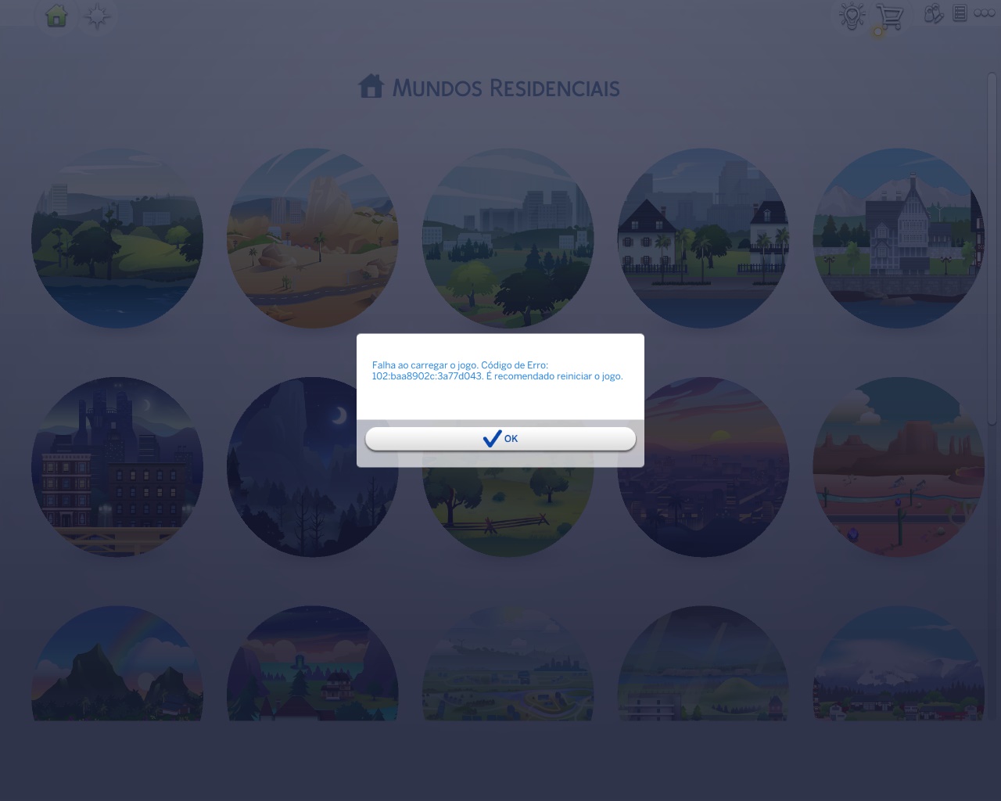This screenshot has width=1001, height=801.
Task: Select the sandy desert rock world
Action: pos(313,238)
